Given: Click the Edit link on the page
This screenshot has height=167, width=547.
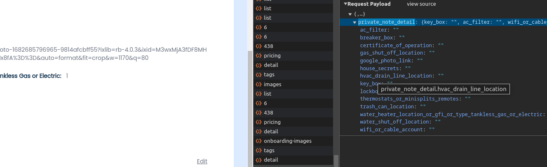Looking at the screenshot, I should (x=202, y=161).
